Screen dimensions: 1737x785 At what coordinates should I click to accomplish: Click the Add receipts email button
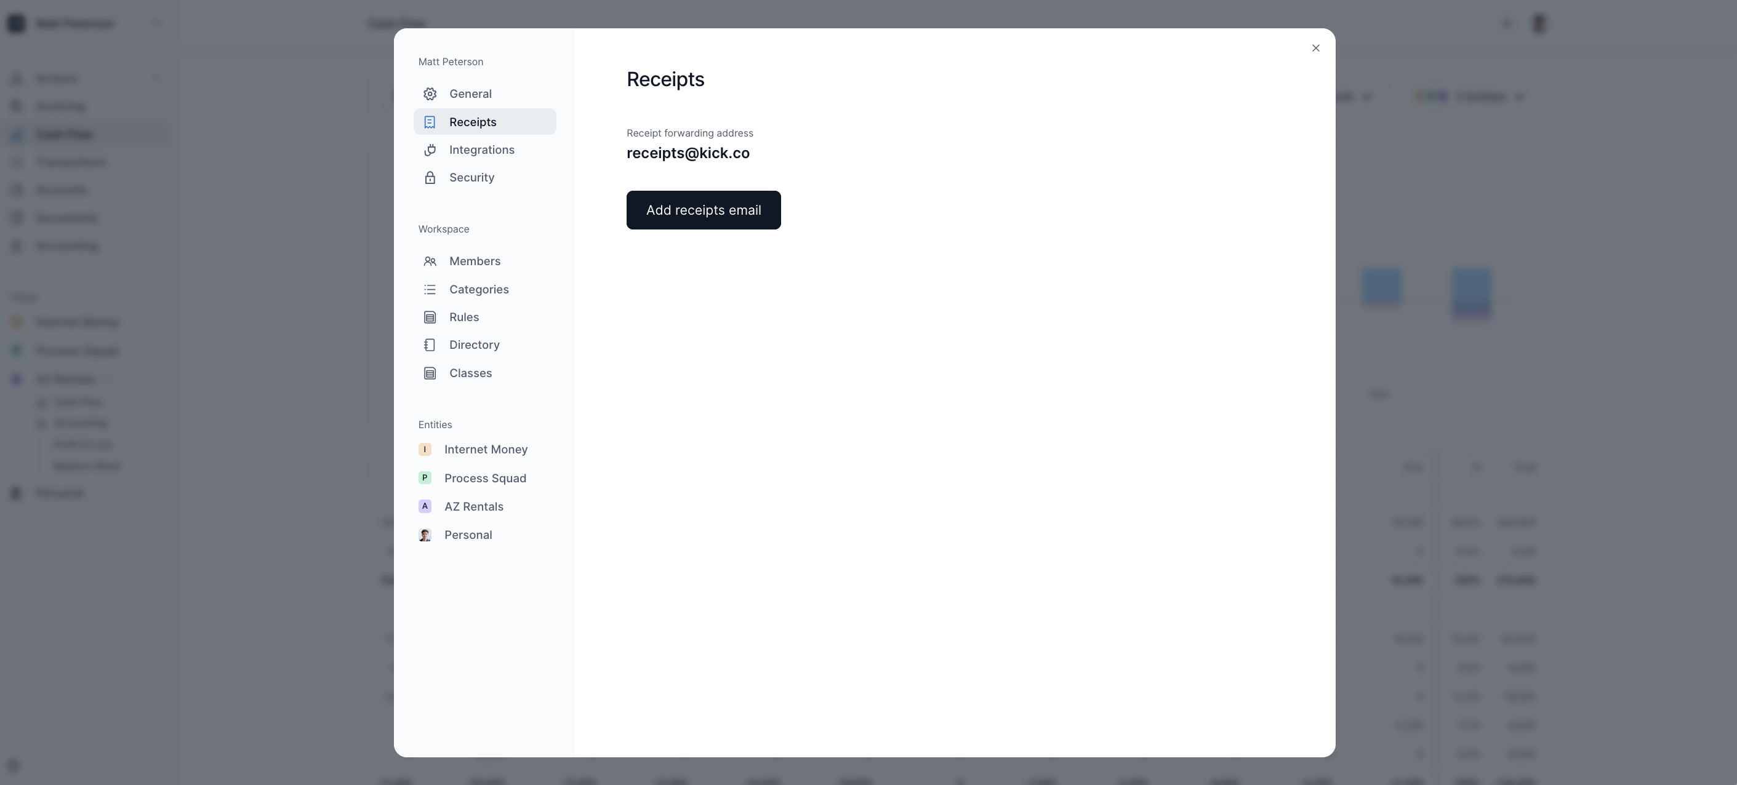tap(704, 210)
